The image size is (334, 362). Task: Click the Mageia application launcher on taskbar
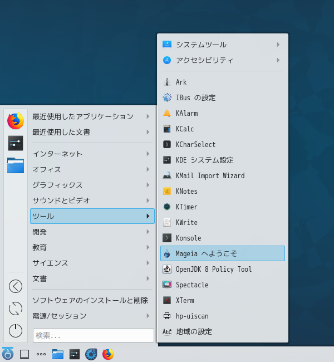tap(8, 354)
